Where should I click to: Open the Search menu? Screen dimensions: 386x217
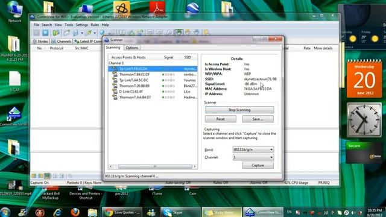tap(46, 25)
